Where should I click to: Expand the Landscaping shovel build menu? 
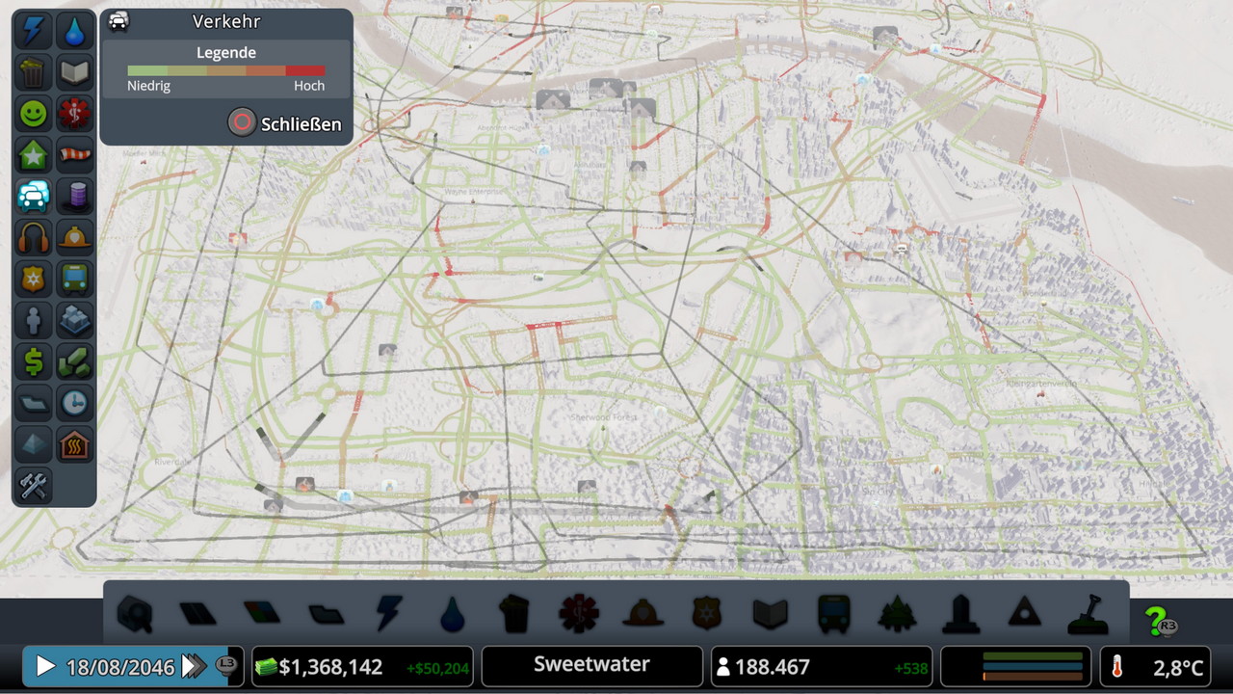tap(1088, 613)
